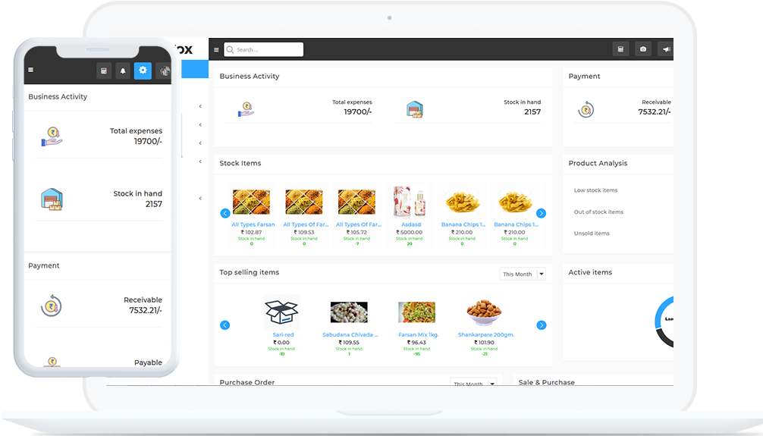Open the Shankarpare 200gm. product link
Viewport: 763px width, 436px height.
point(486,334)
